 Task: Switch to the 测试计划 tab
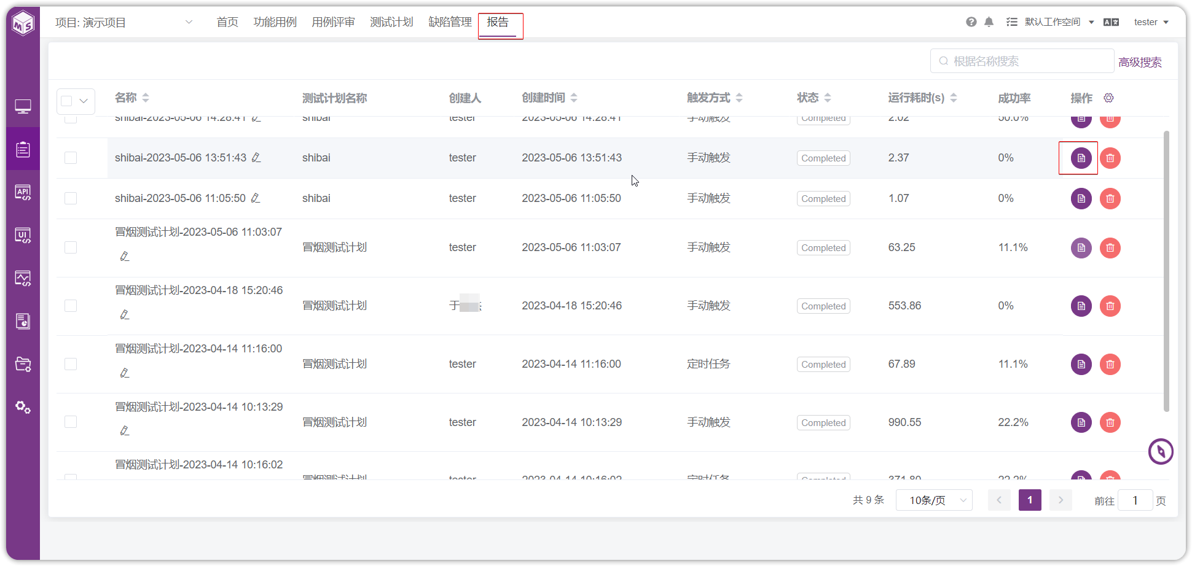click(x=391, y=22)
